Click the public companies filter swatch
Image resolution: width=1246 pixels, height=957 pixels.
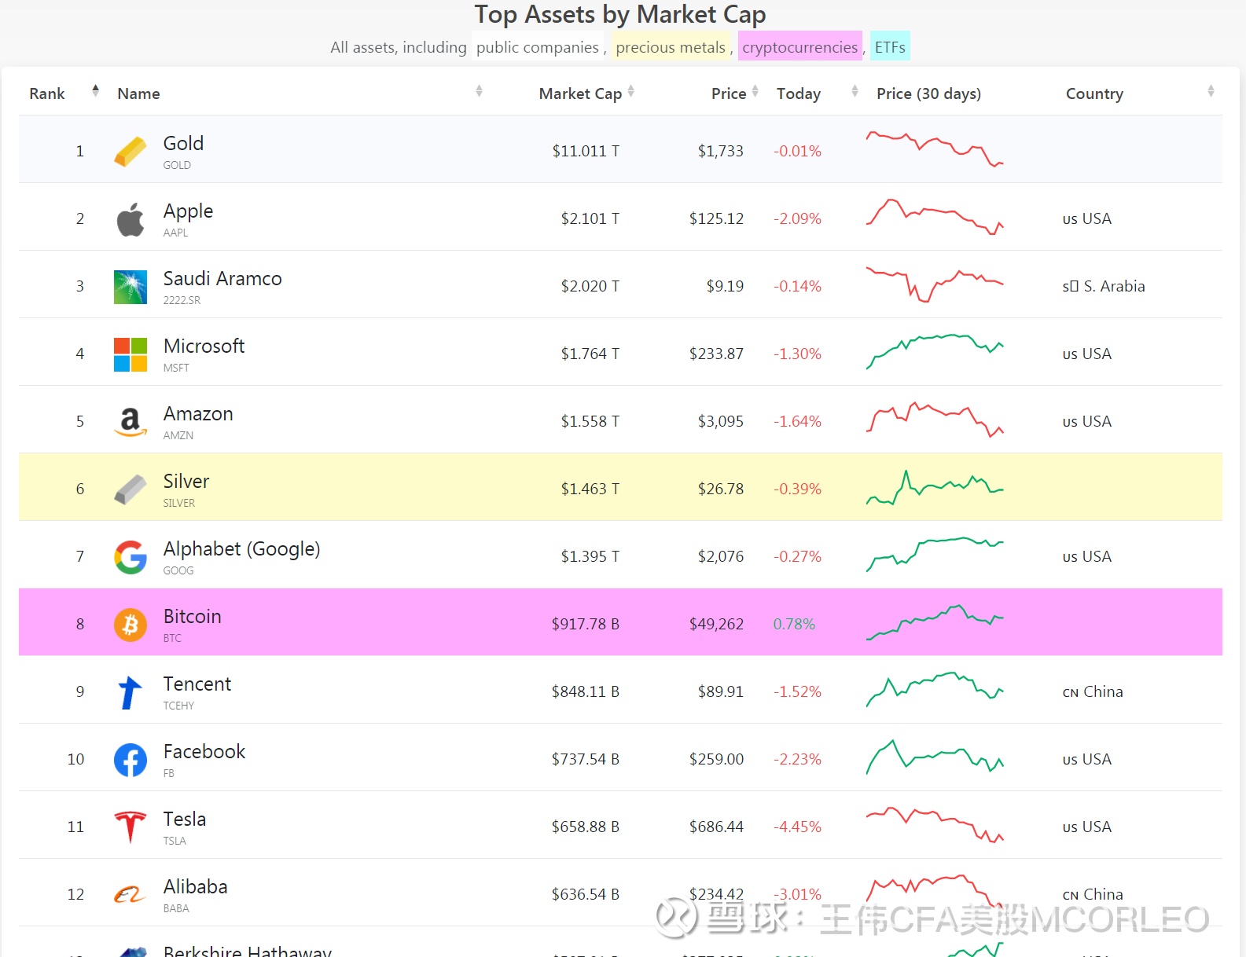[538, 47]
